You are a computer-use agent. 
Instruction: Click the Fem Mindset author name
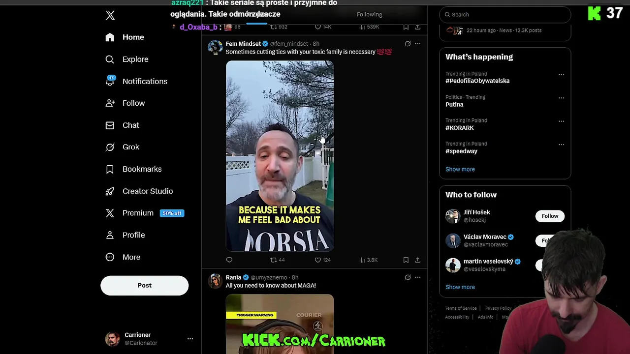tap(243, 44)
